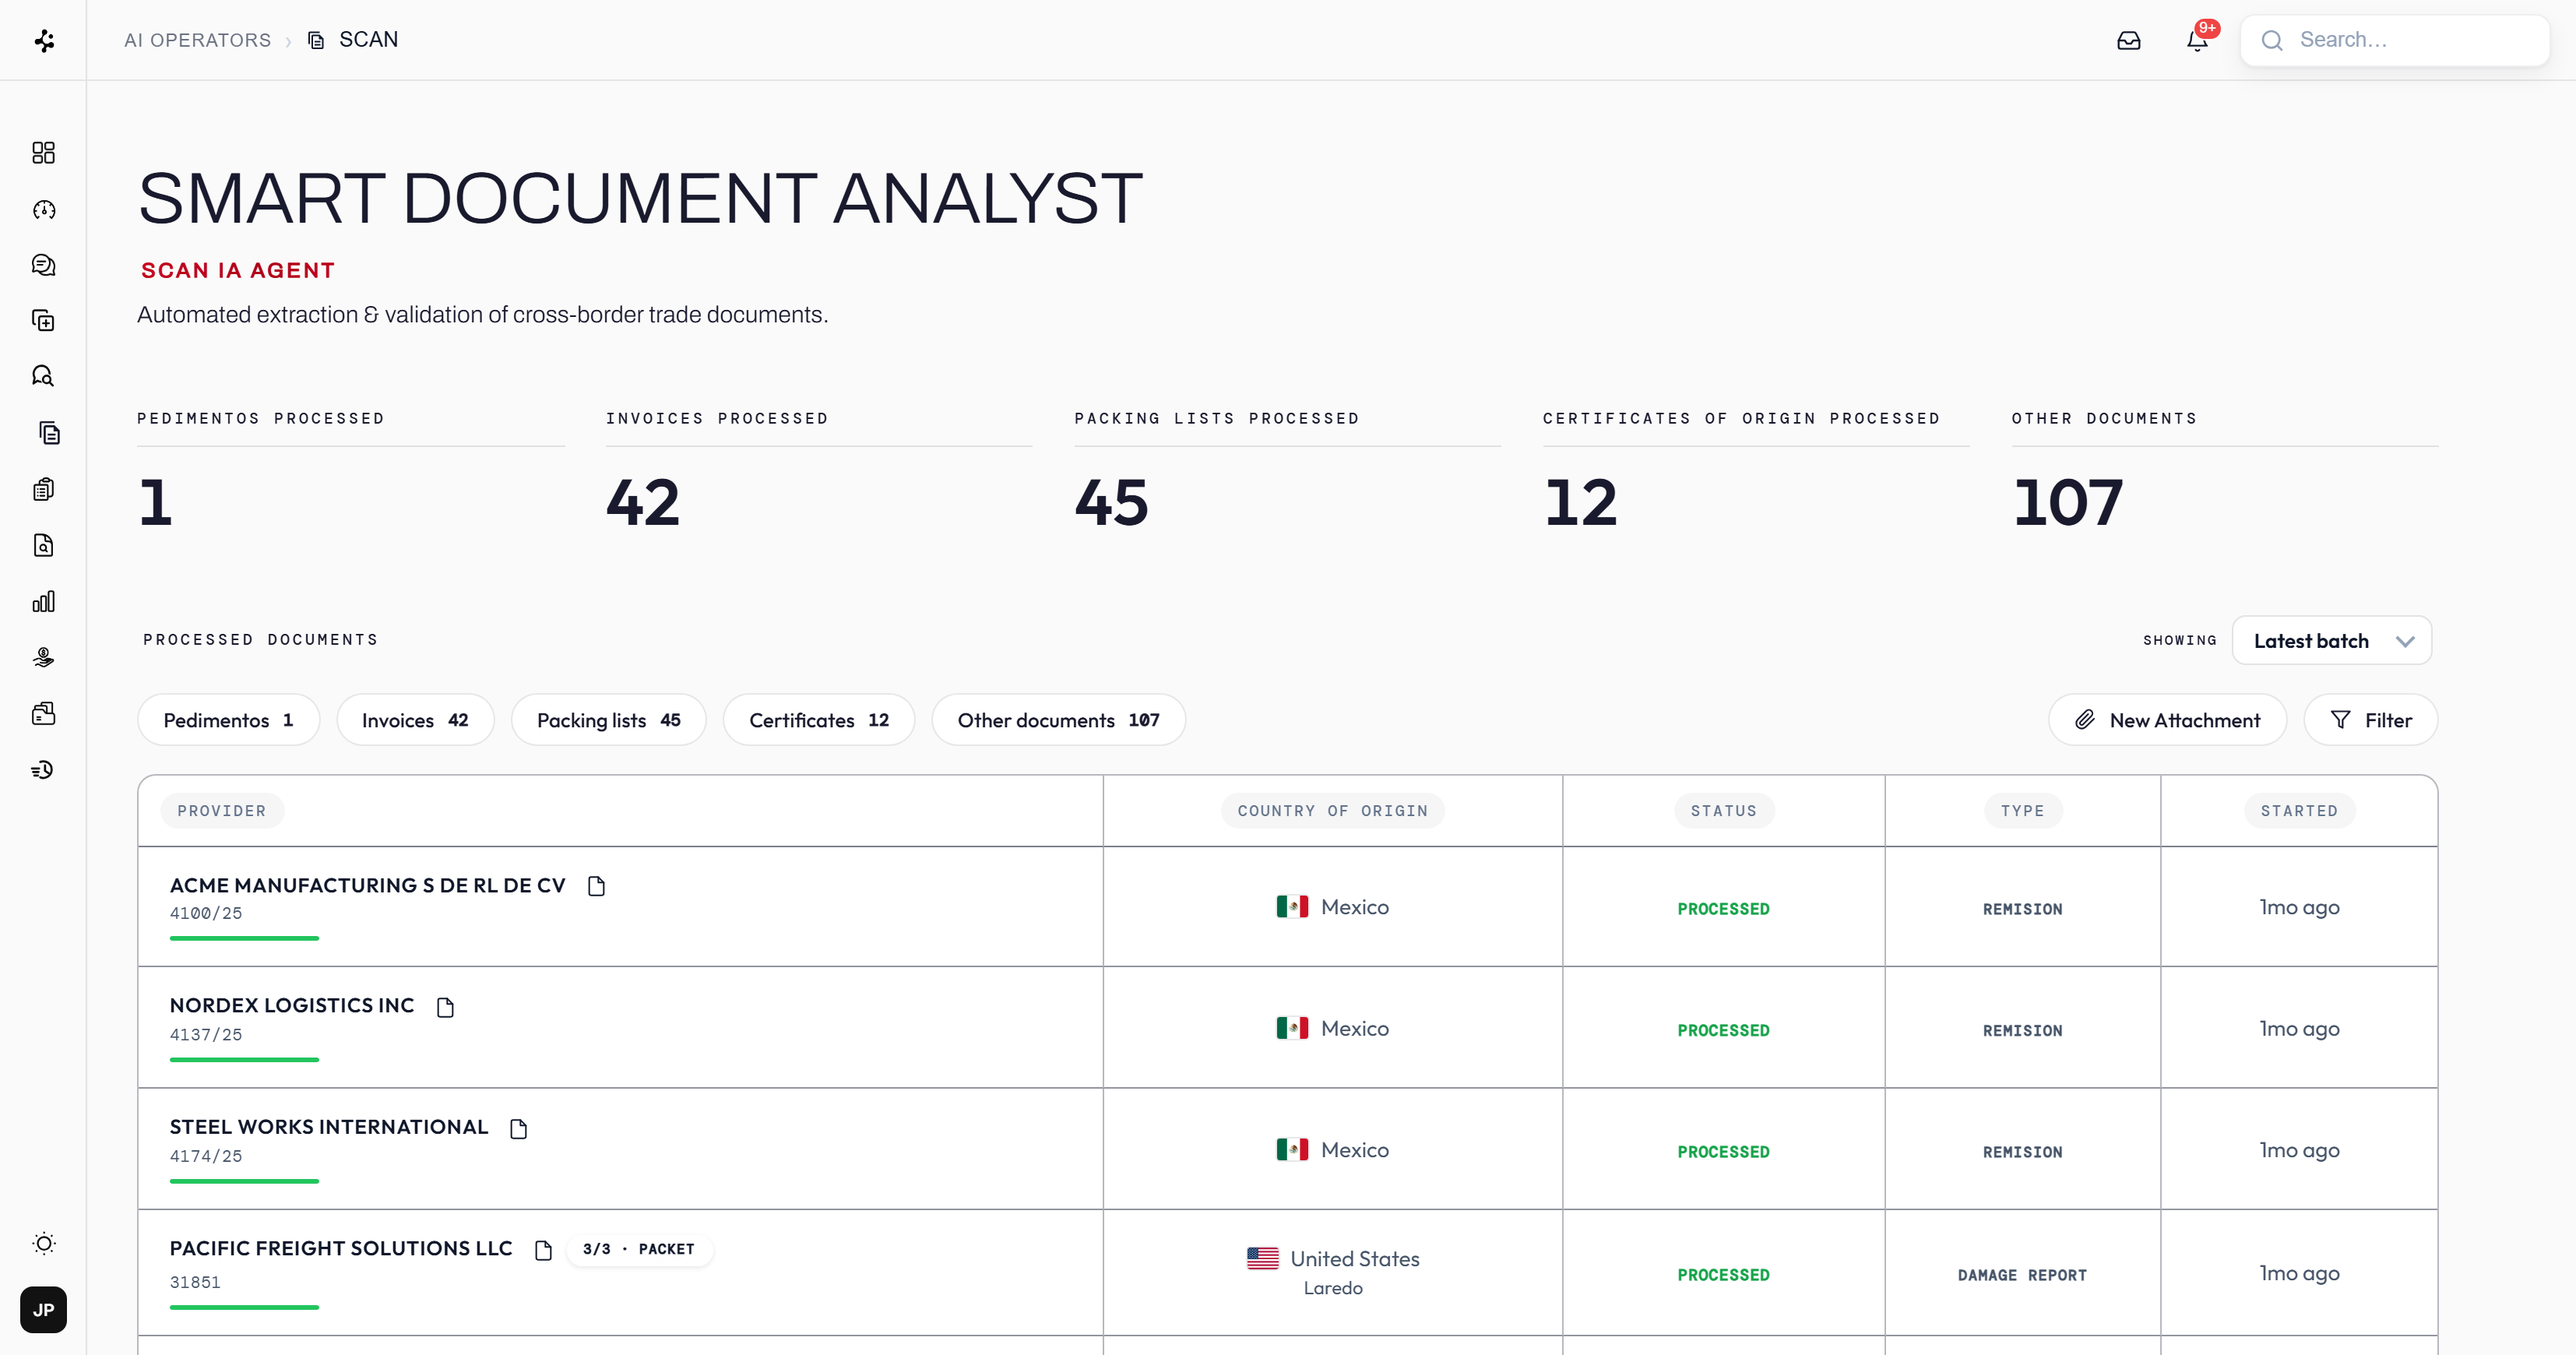This screenshot has width=2576, height=1355.
Task: Click the app logo in top-left
Action: (43, 40)
